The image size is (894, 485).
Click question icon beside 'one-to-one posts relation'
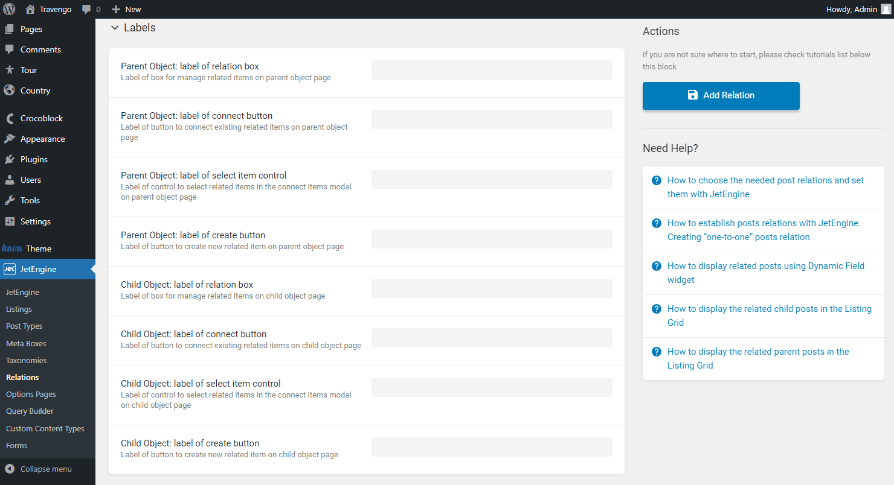[x=657, y=223]
